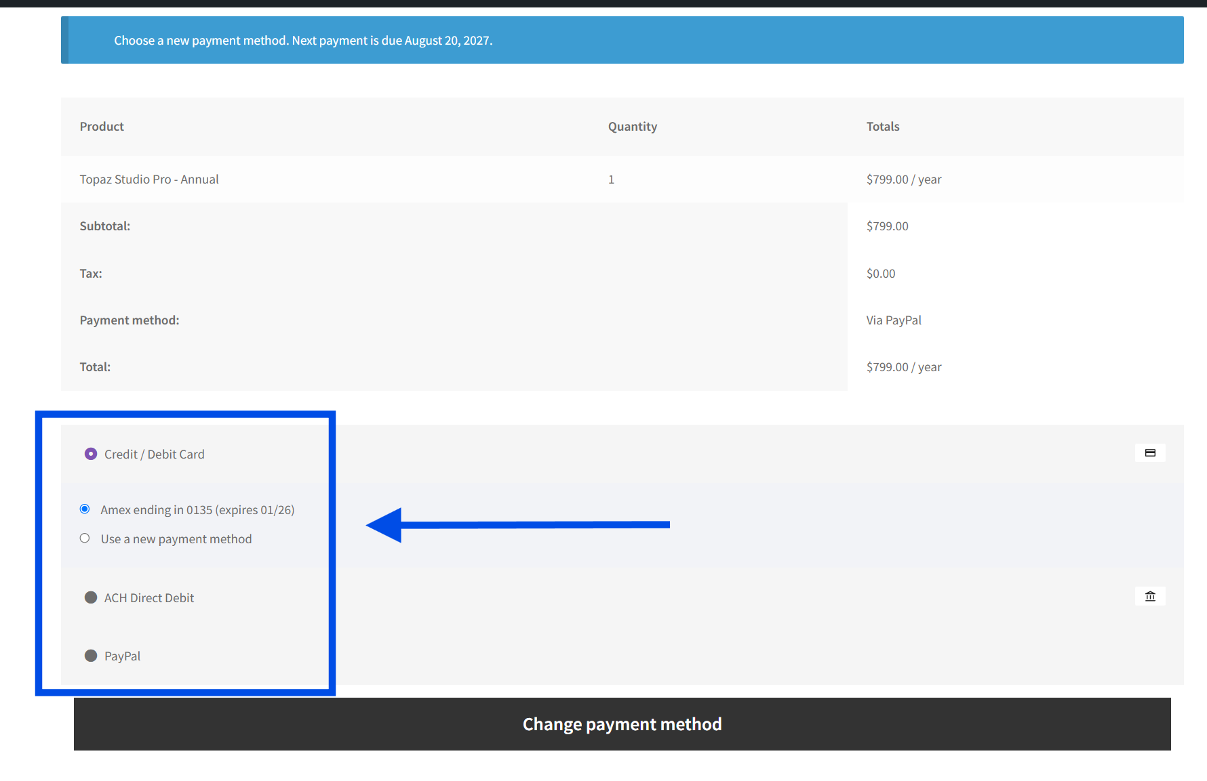Click the Payment method: row label

tap(130, 320)
